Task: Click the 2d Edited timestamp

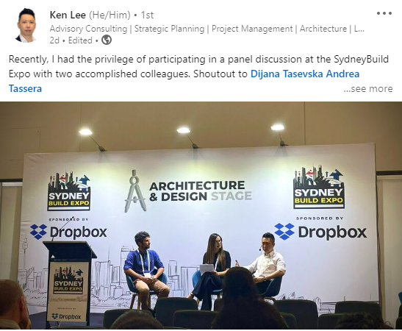Action: (x=71, y=40)
